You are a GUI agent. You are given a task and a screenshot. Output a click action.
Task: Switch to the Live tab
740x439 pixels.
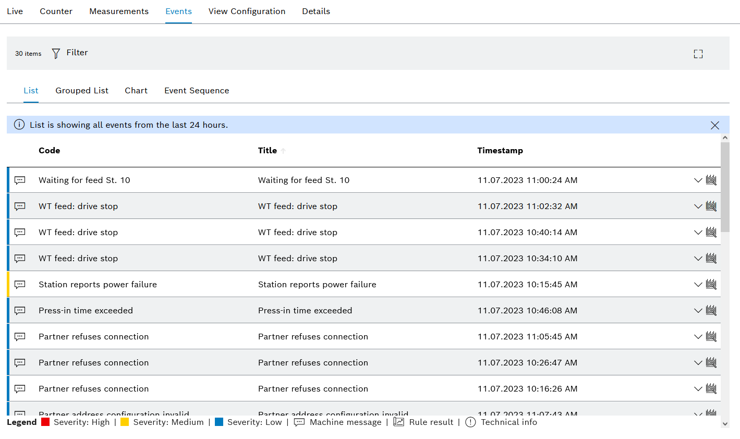(15, 11)
